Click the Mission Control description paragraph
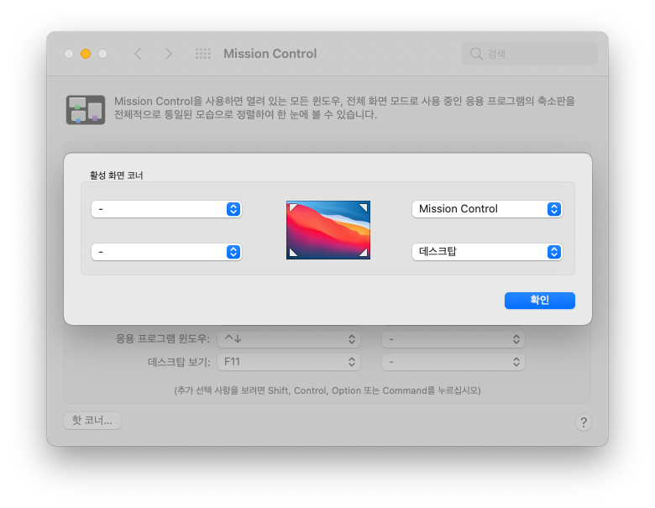The image size is (655, 508). (x=344, y=107)
